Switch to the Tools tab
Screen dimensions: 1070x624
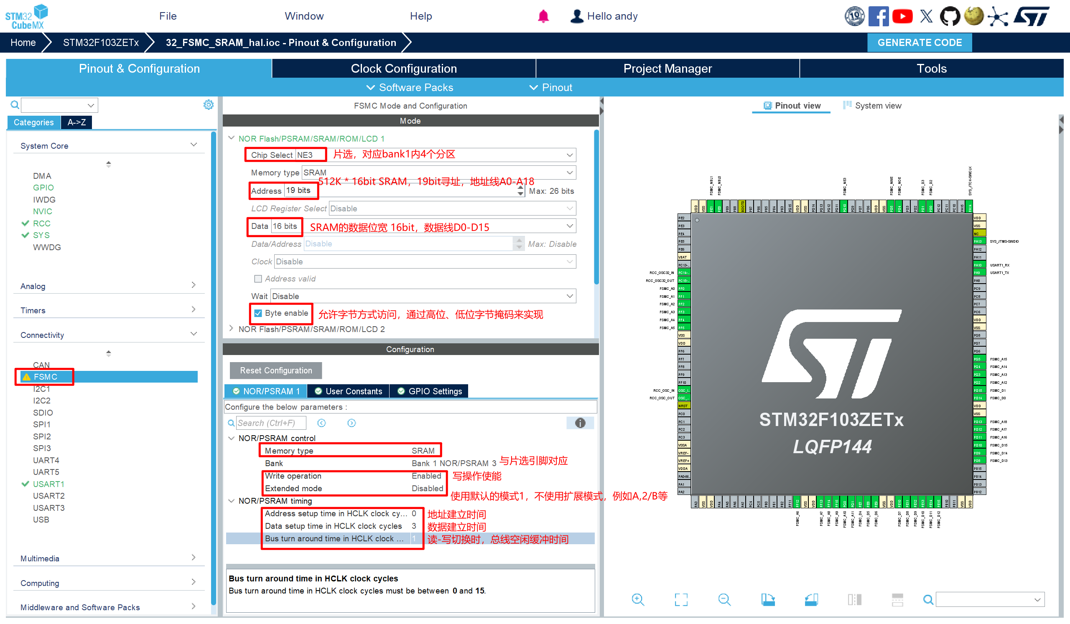click(932, 68)
